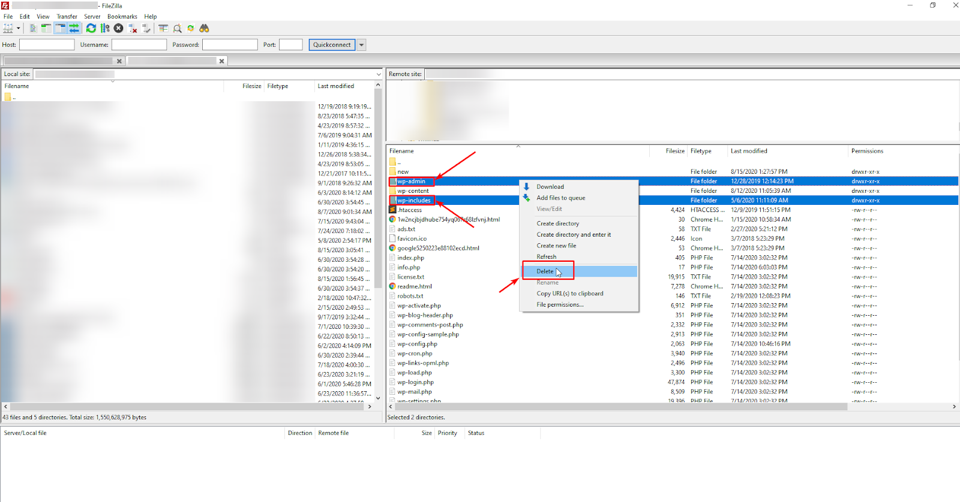The image size is (960, 502).
Task: Sort remote list by Filetype column
Action: point(701,151)
